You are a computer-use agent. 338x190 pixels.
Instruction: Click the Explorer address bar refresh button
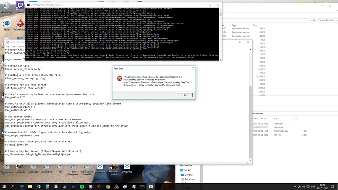coord(314,20)
